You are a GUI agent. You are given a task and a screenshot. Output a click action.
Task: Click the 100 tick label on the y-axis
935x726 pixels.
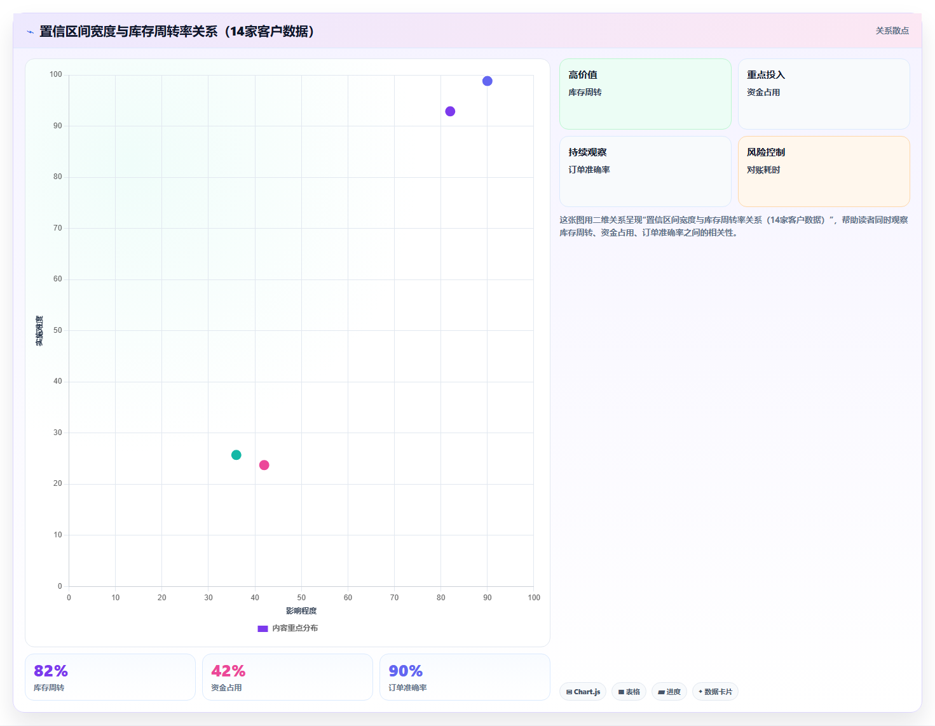56,74
